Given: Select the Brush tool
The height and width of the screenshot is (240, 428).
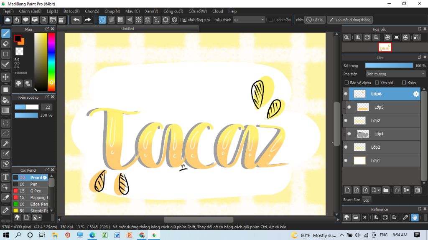Looking at the screenshot, I should [6, 33].
